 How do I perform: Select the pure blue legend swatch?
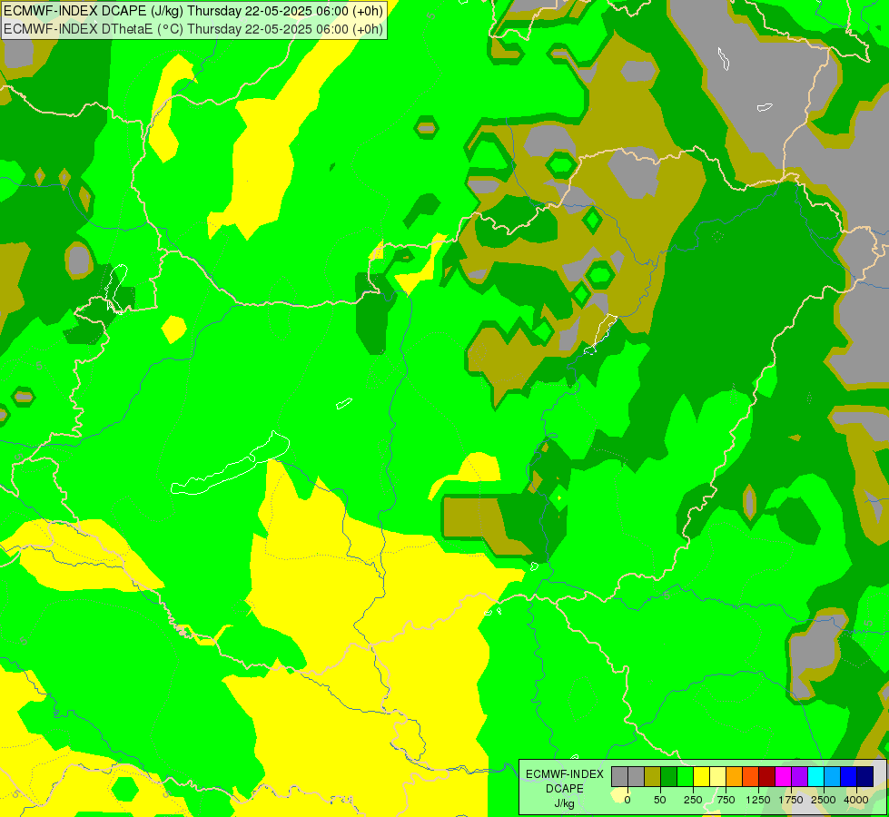tap(849, 777)
